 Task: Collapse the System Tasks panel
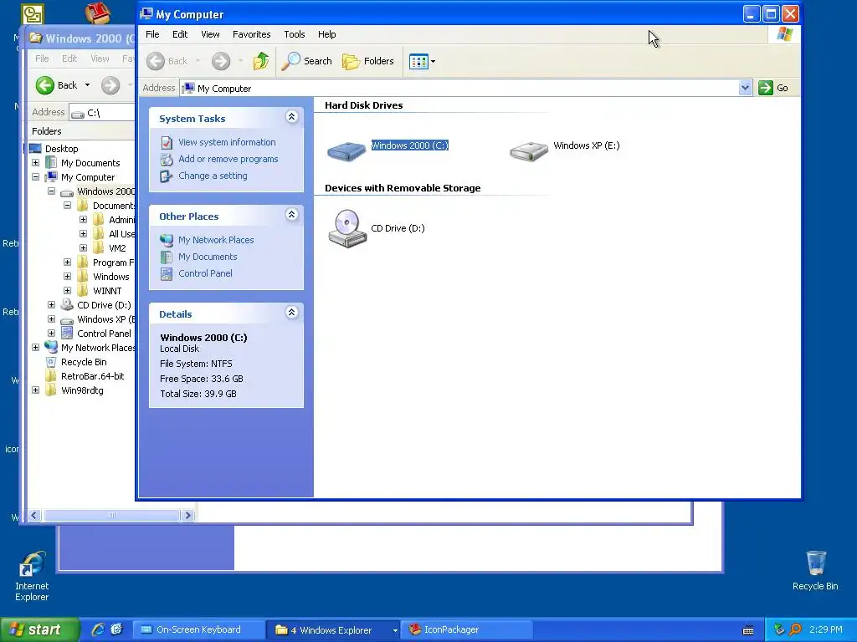point(292,117)
